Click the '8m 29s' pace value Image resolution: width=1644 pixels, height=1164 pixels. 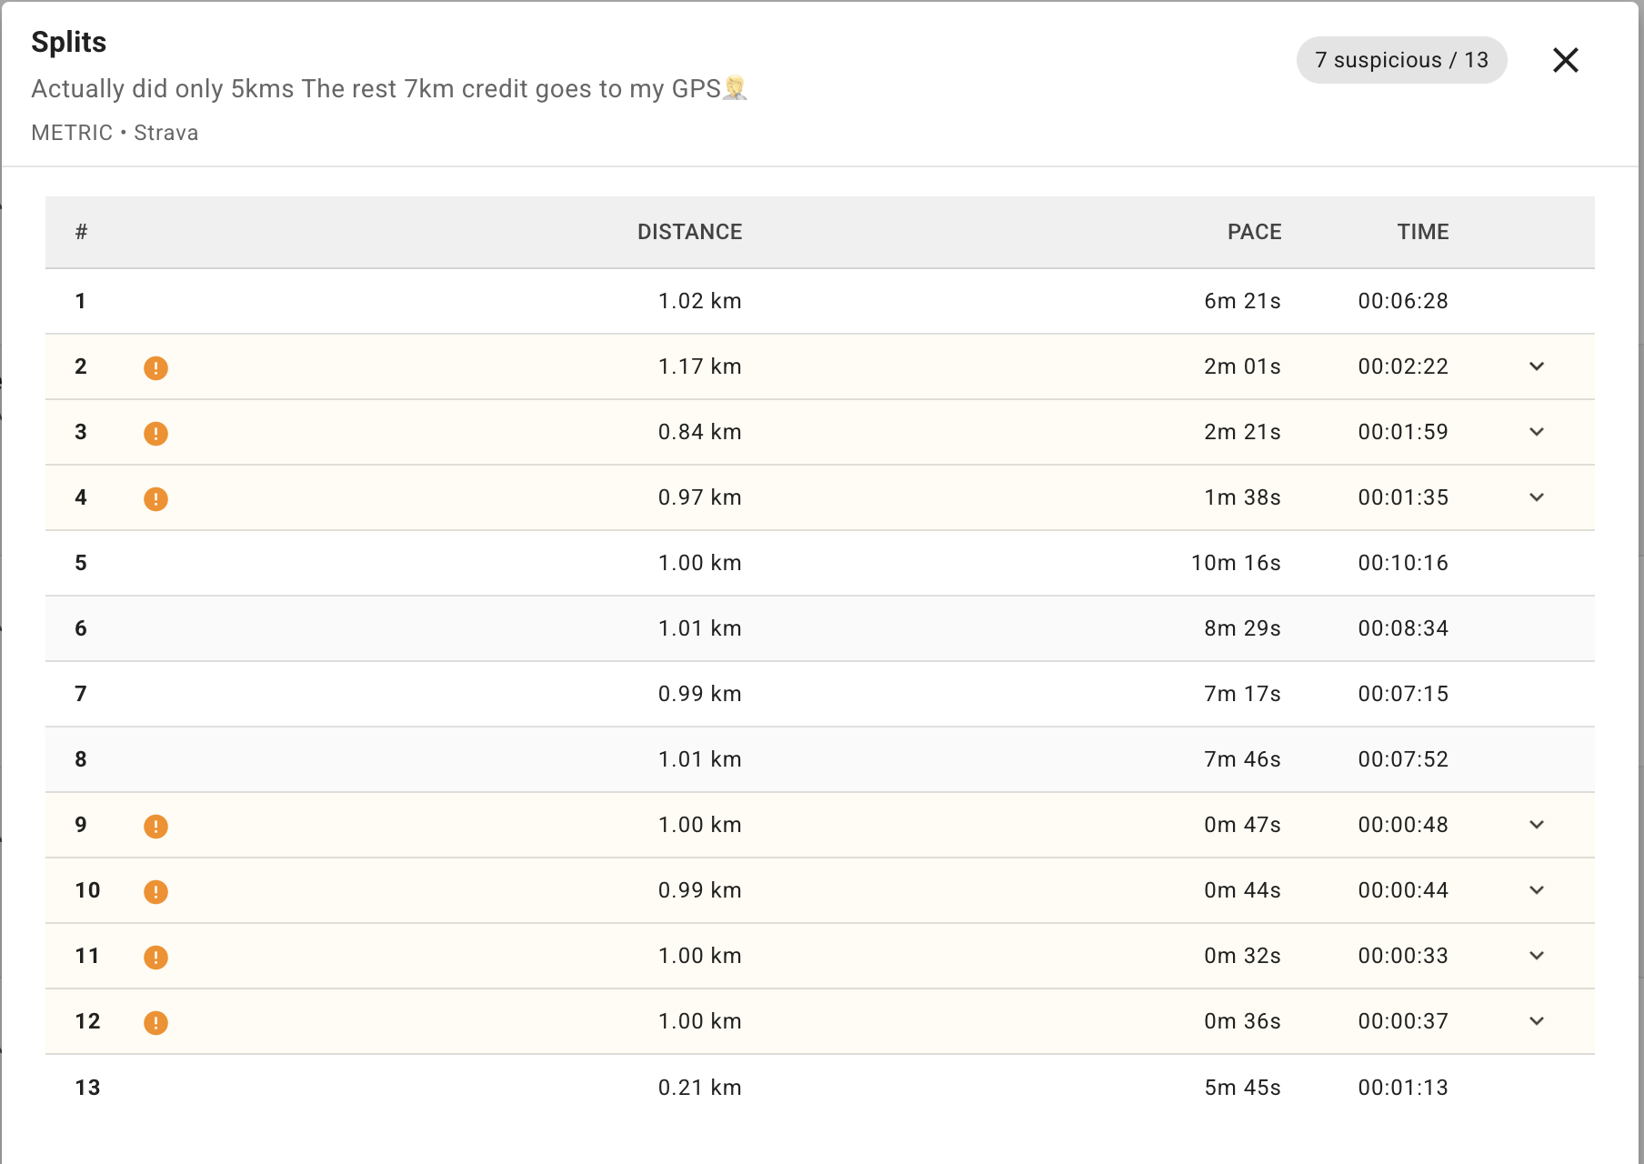click(x=1242, y=628)
